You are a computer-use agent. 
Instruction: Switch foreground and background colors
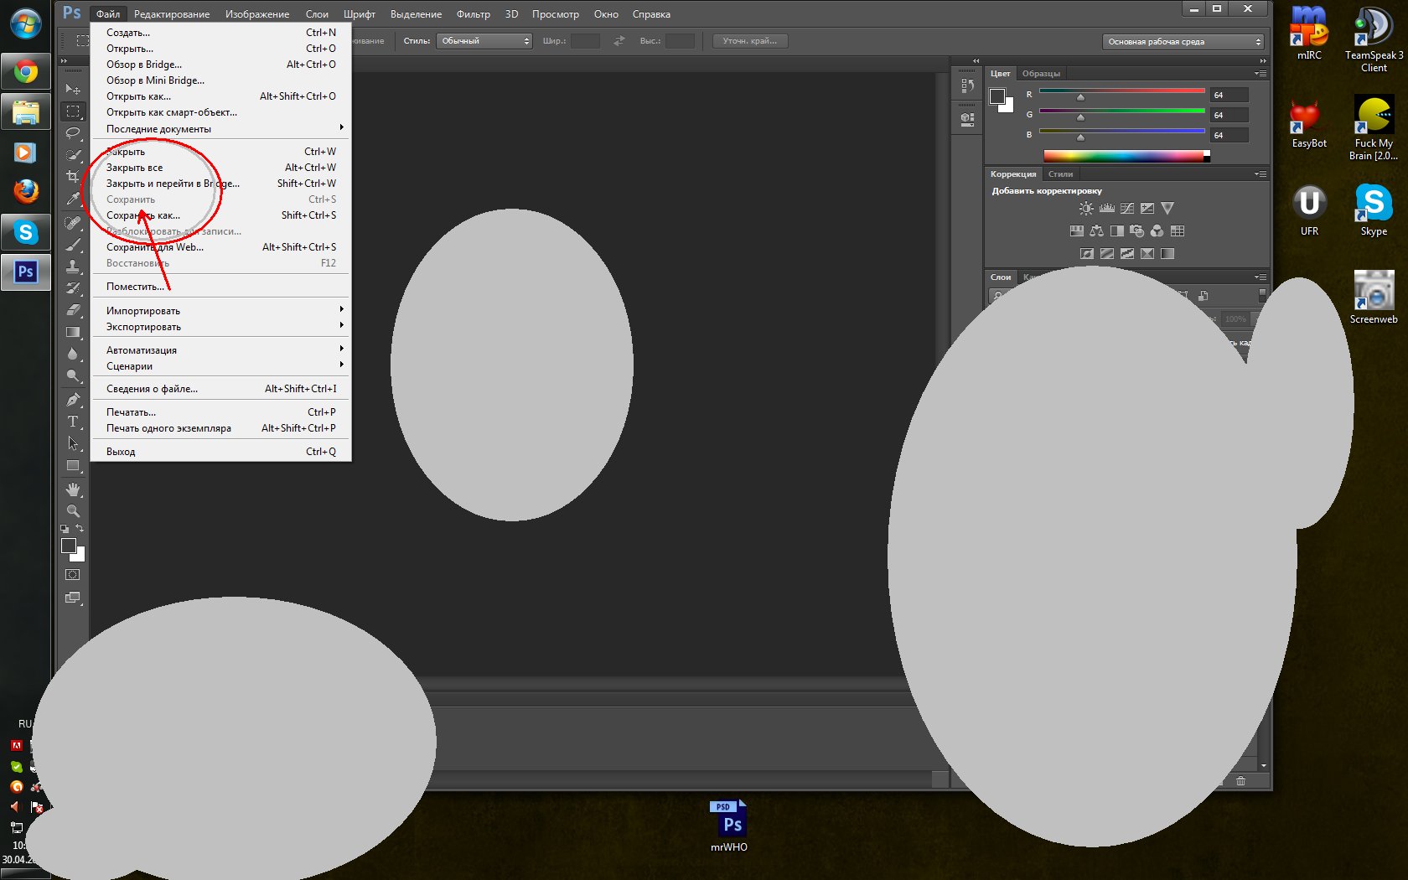coord(80,529)
